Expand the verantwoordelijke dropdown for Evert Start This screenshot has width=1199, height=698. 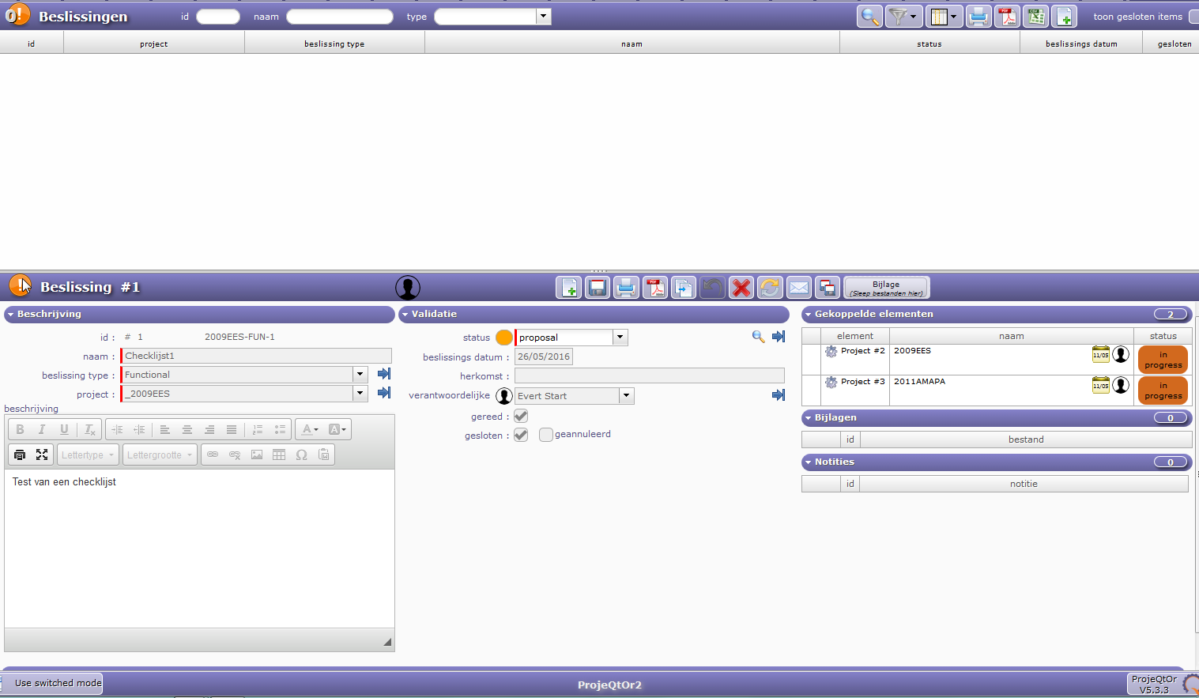coord(627,396)
